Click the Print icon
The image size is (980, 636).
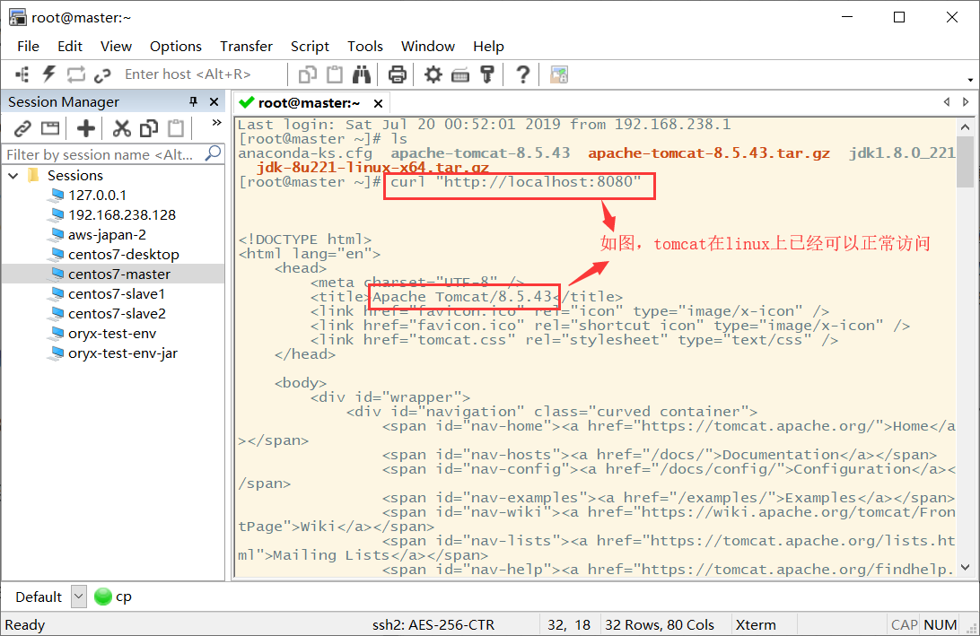397,75
